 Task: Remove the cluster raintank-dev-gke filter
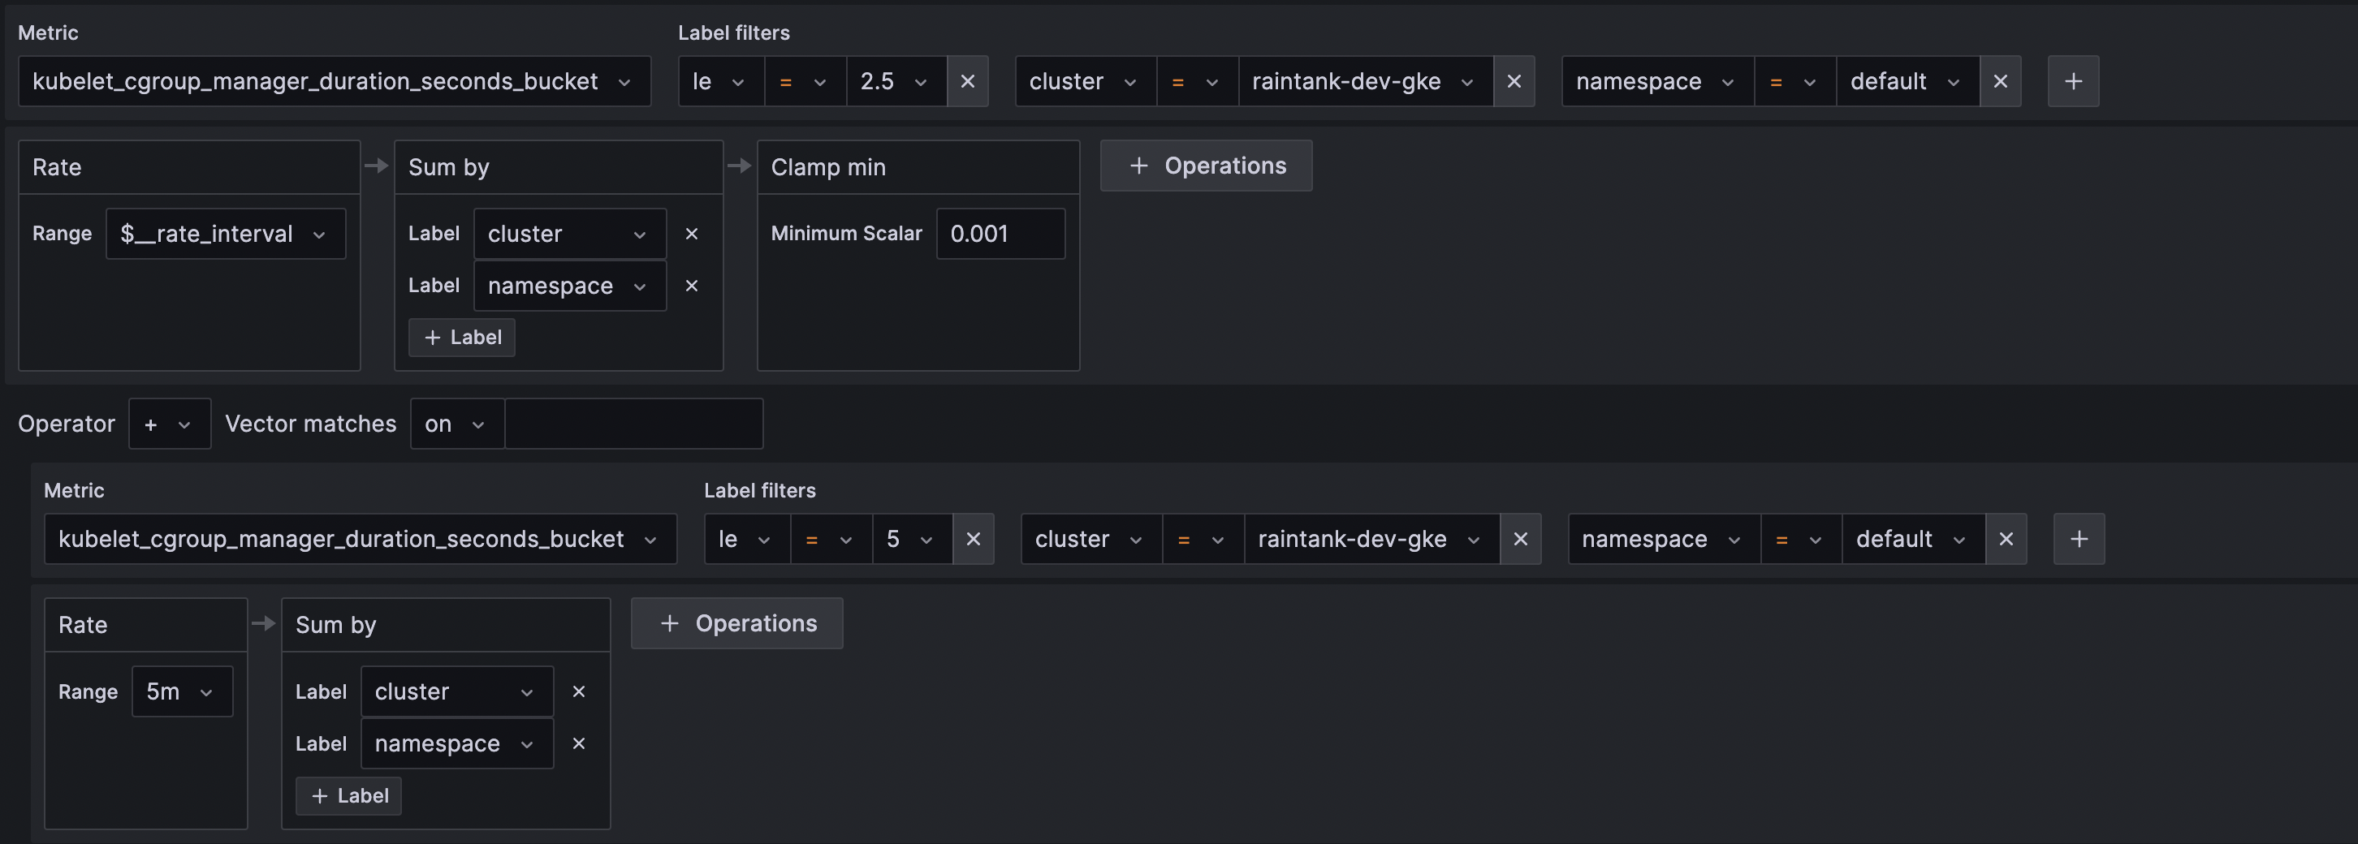1514,81
